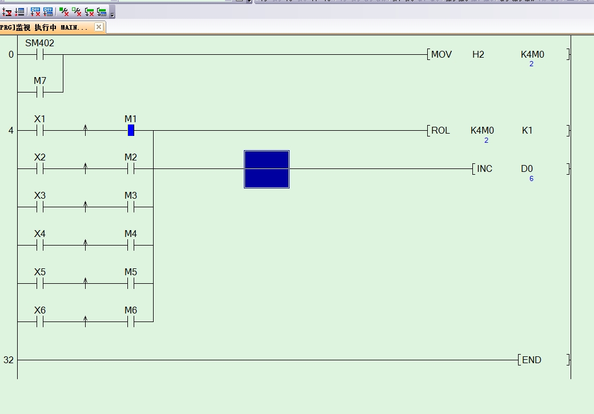Click the first 'Dev' icon with red X
The image size is (594, 414).
(35, 11)
